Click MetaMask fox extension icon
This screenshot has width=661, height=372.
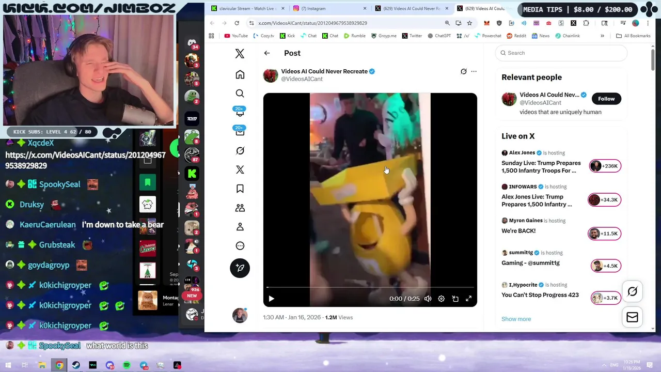coord(486,23)
